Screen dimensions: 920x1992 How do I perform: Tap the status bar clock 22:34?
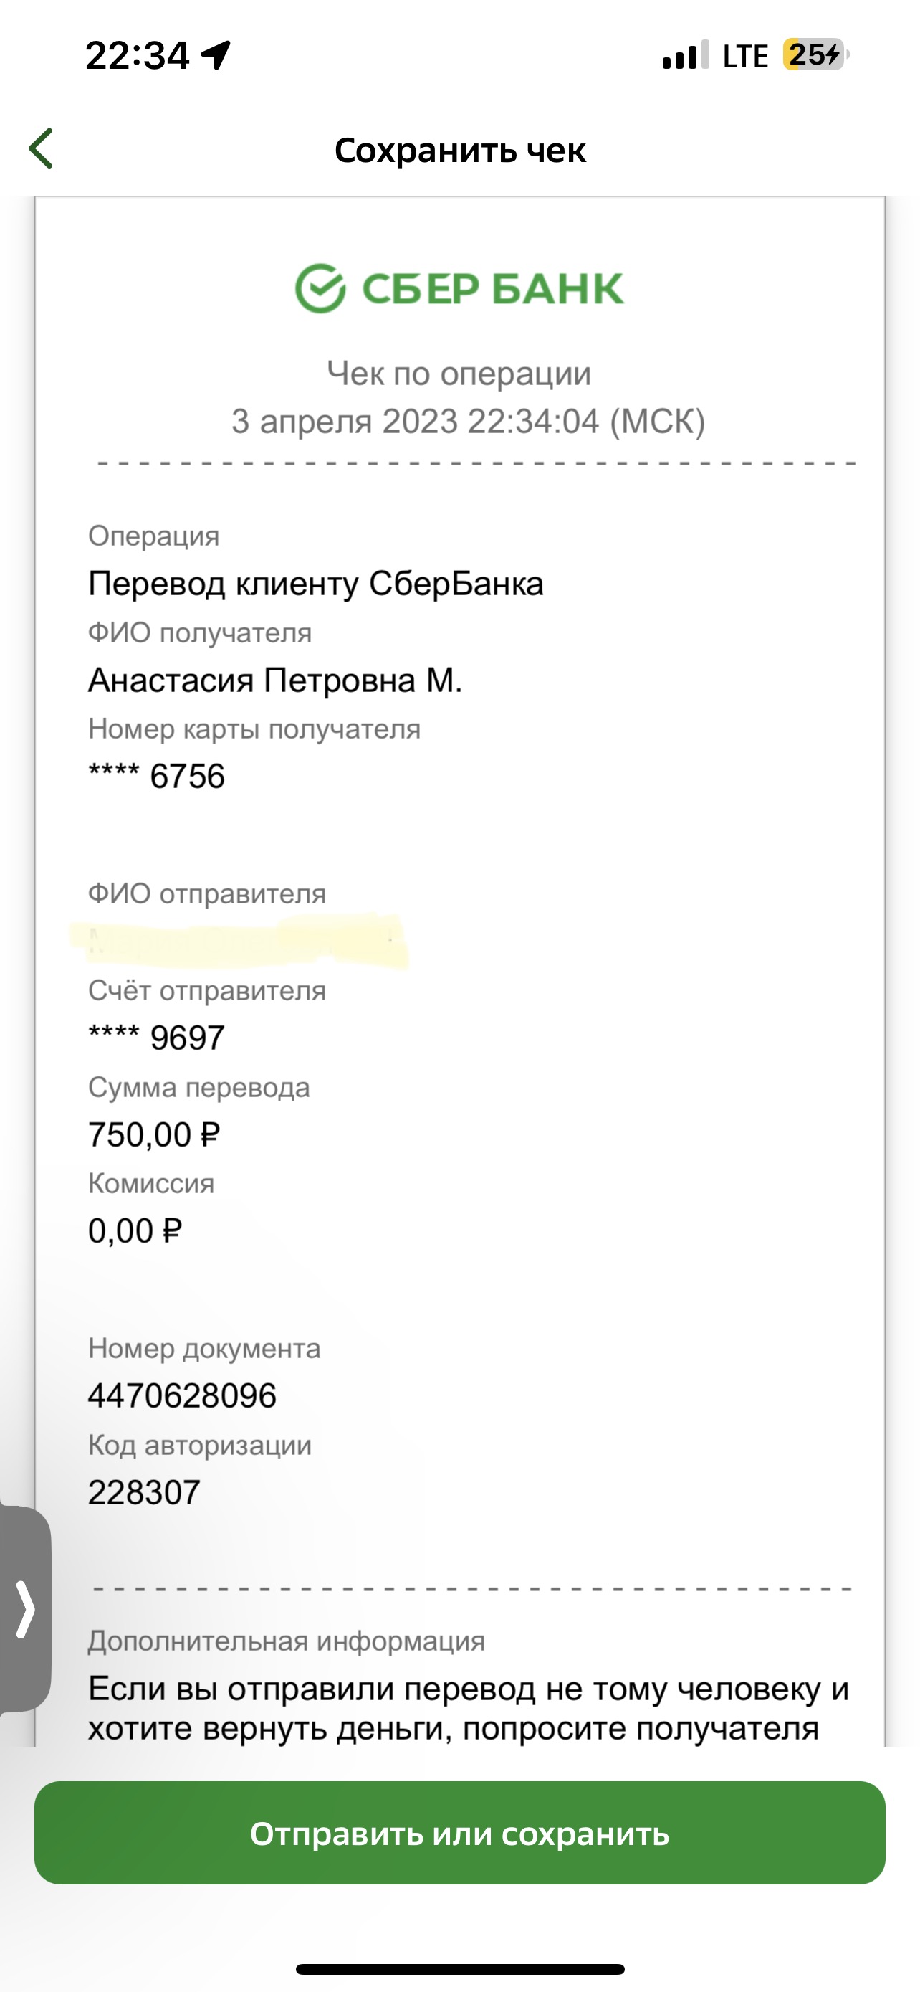pos(137,56)
